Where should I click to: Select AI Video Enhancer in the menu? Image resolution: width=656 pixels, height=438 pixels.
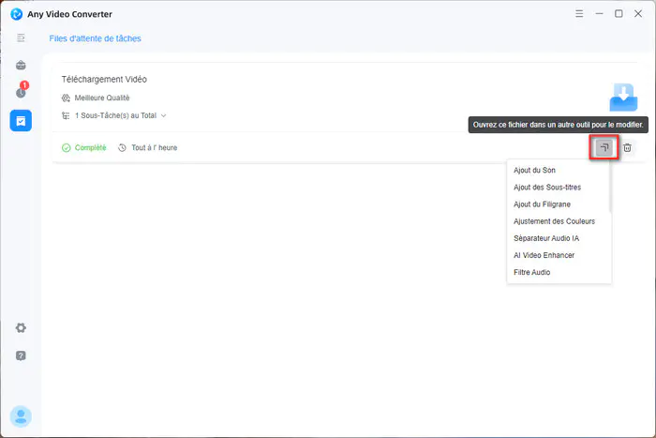tap(544, 255)
